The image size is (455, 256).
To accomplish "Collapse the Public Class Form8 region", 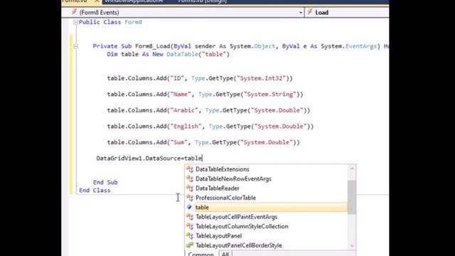I will pyautogui.click(x=76, y=22).
